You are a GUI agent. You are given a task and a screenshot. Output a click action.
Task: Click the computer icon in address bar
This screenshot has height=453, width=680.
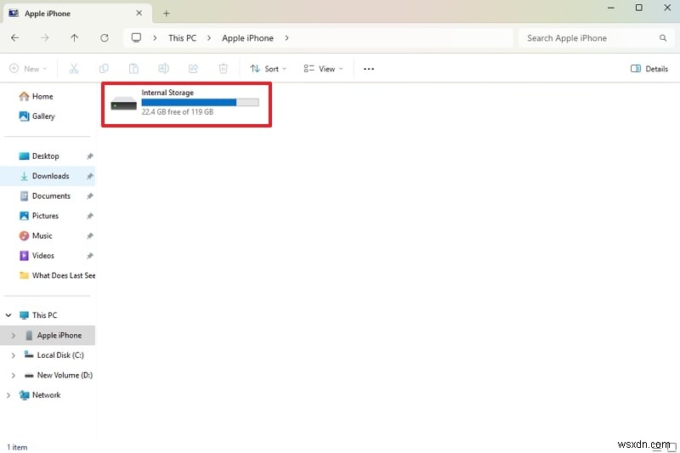[x=136, y=37]
